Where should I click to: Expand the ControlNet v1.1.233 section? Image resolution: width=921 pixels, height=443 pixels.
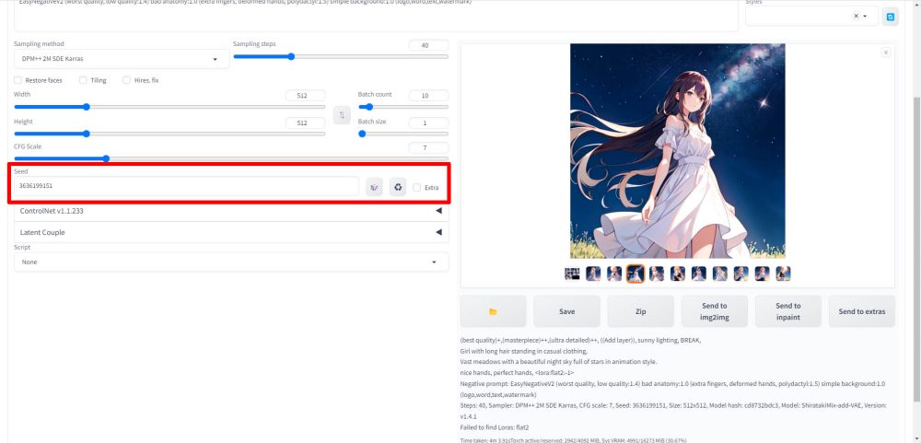(230, 211)
